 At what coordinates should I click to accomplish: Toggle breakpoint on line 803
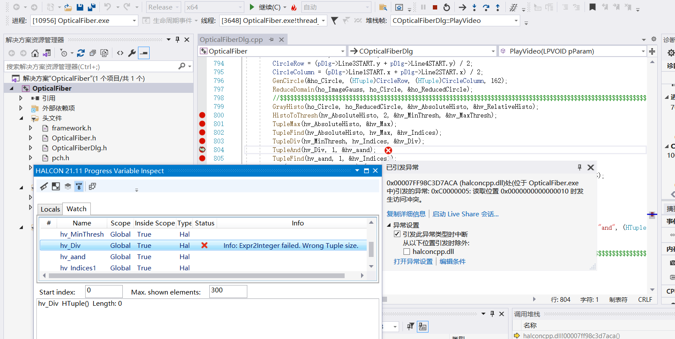coord(202,141)
